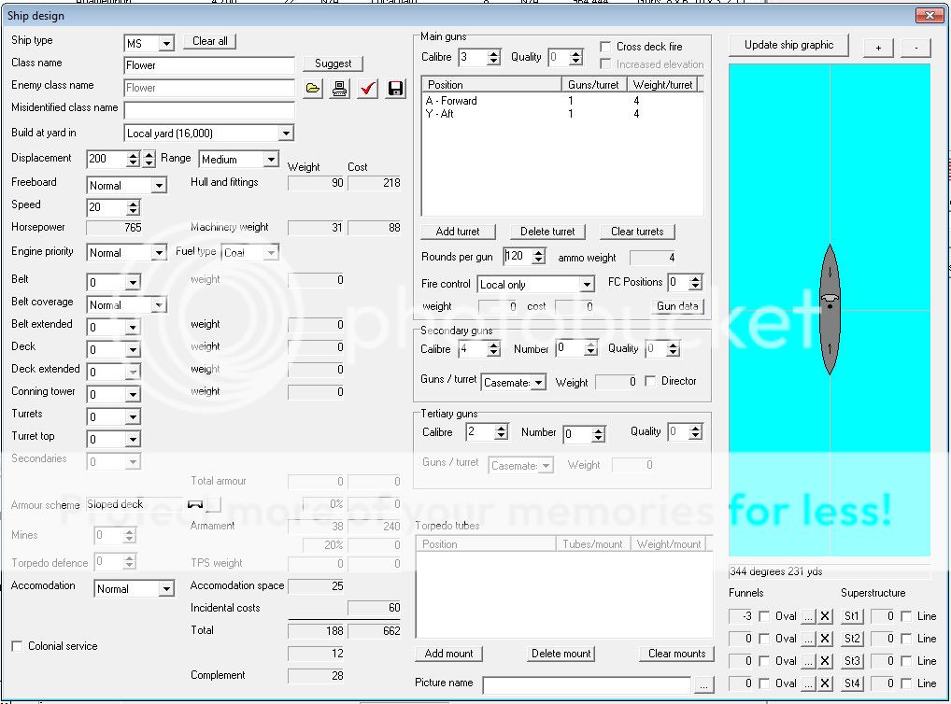Expand Engine priority dropdown
The height and width of the screenshot is (704, 951).
(x=159, y=252)
